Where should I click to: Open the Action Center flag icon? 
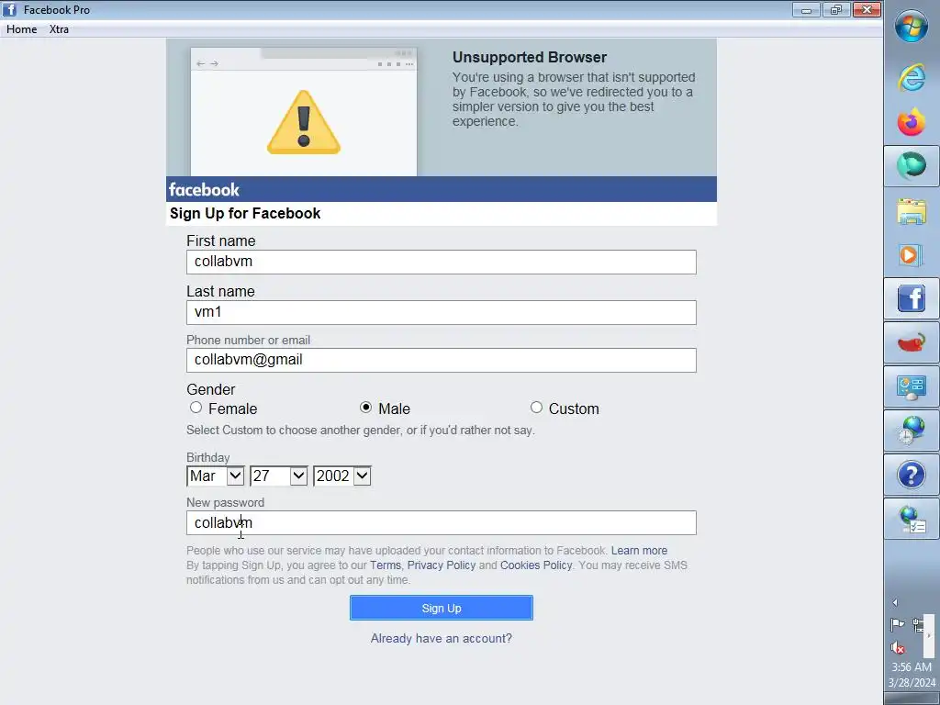tap(898, 625)
